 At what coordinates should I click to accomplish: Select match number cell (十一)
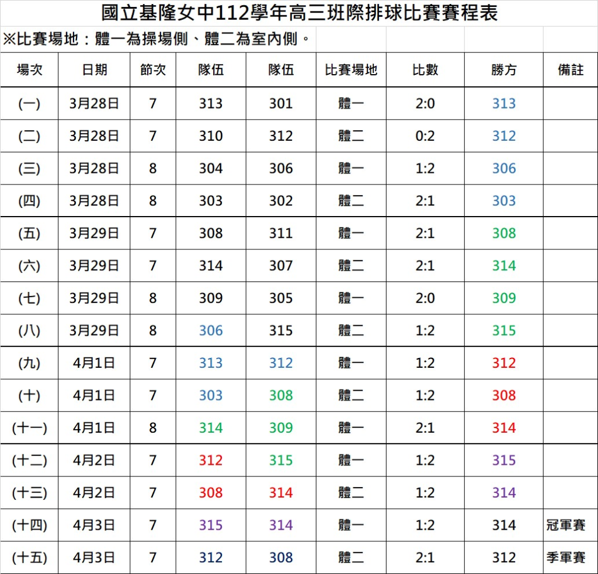point(29,427)
